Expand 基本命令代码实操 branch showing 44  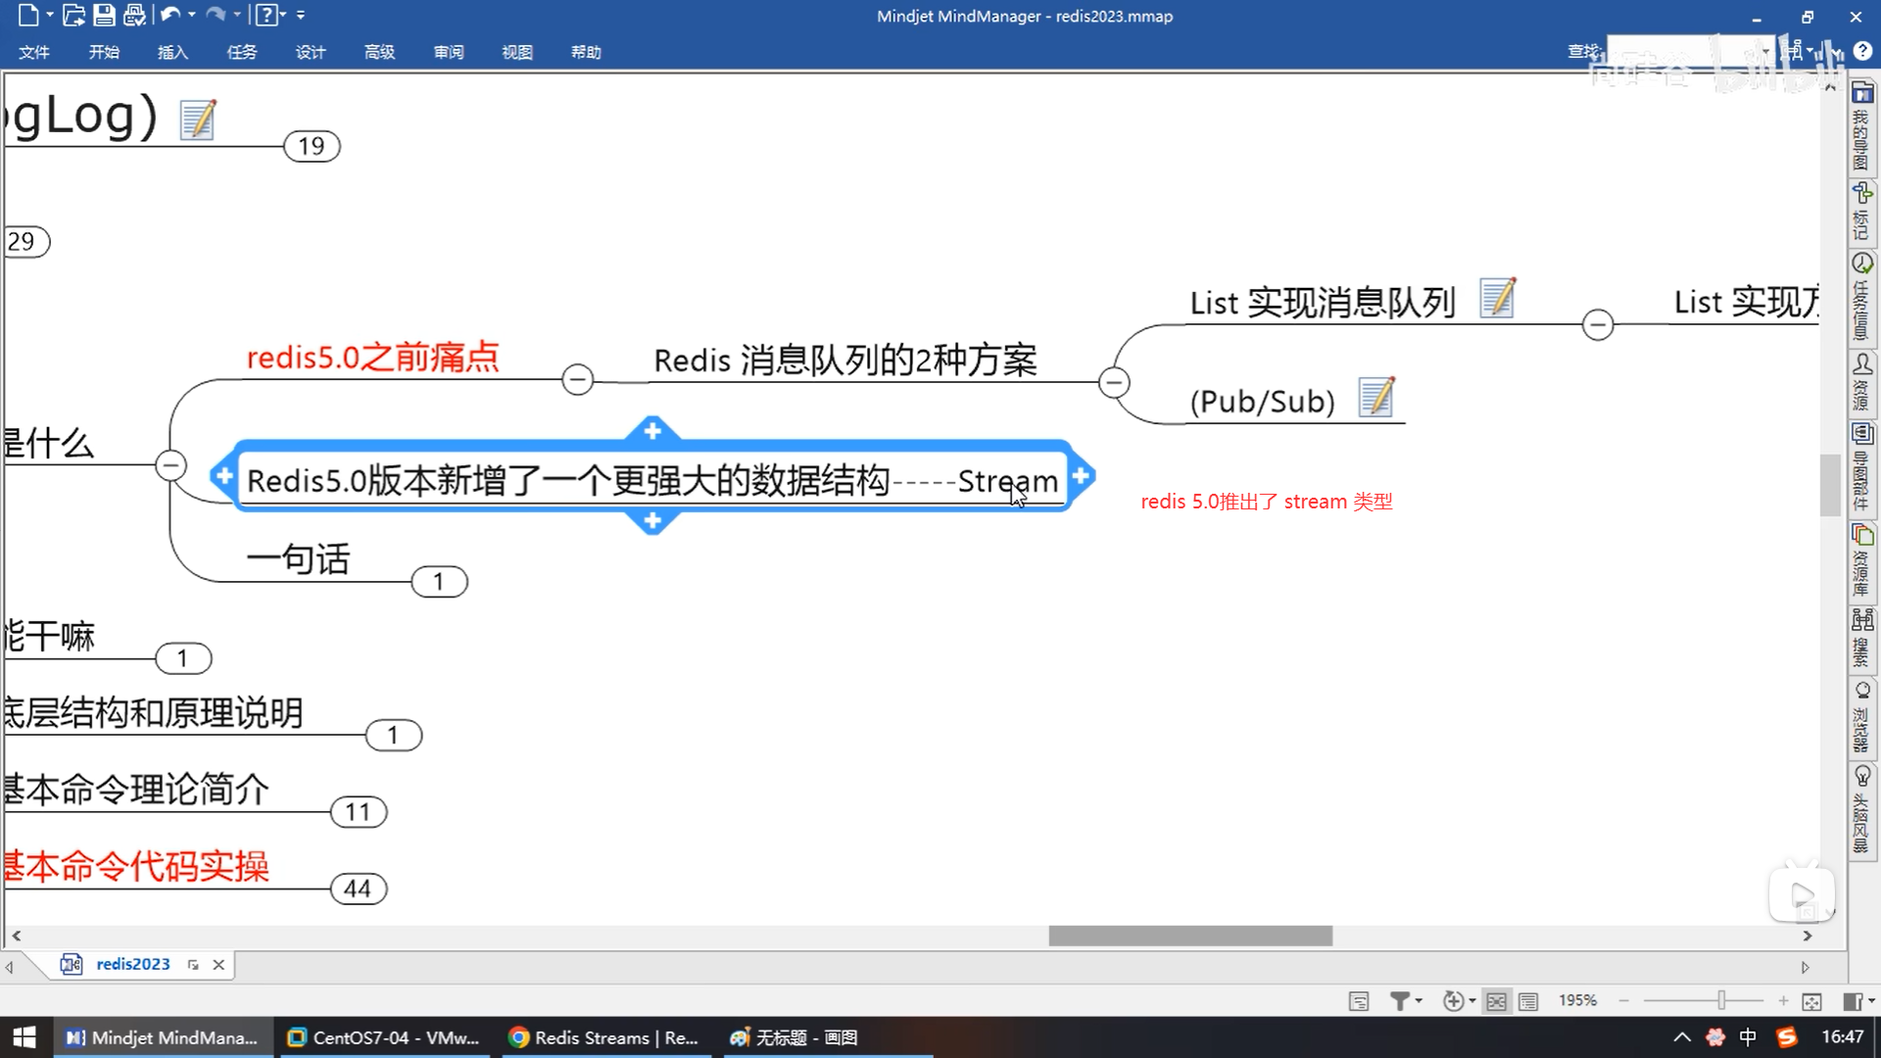coord(358,889)
